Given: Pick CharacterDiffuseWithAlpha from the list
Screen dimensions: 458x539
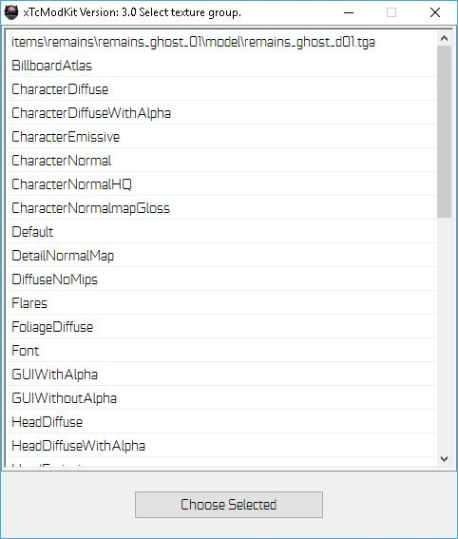Looking at the screenshot, I should [x=221, y=113].
